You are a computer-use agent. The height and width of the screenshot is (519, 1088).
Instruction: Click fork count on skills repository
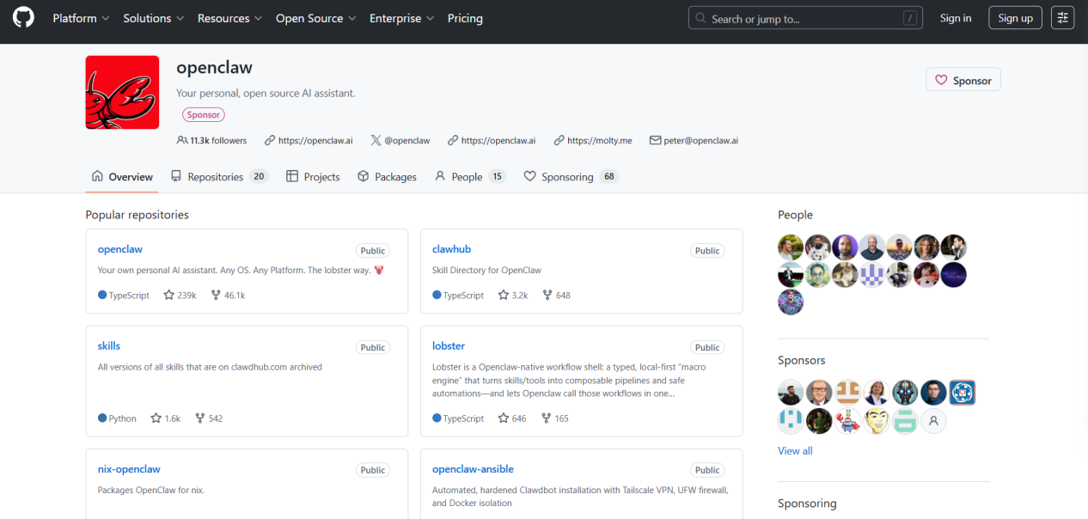[x=209, y=418]
